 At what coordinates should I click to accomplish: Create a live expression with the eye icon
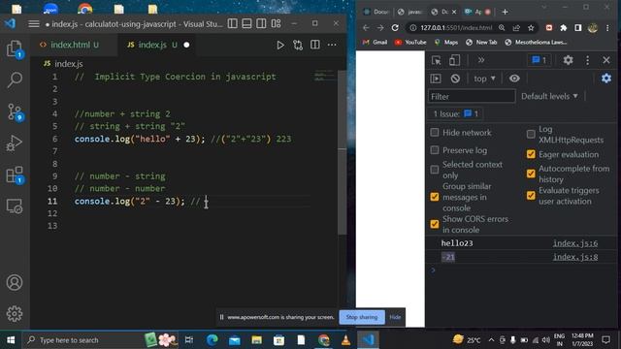click(514, 79)
